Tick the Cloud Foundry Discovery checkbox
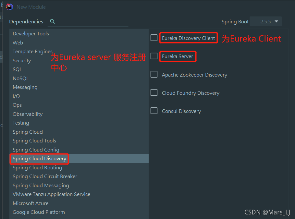The height and width of the screenshot is (219, 295). tap(154, 92)
